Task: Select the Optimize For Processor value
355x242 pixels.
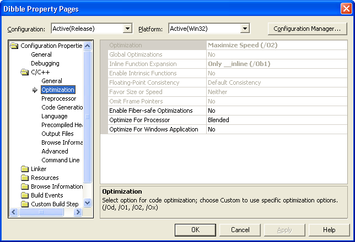Action: coord(277,120)
